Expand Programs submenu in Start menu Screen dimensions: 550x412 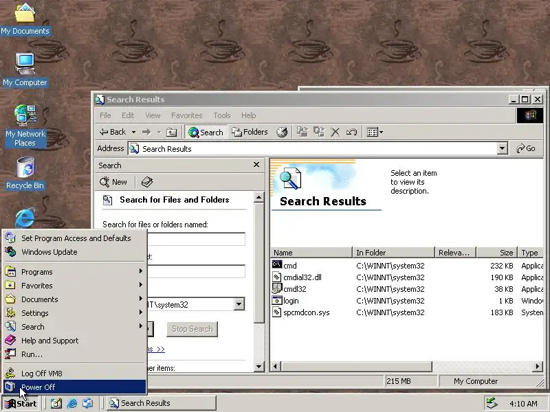click(x=75, y=271)
